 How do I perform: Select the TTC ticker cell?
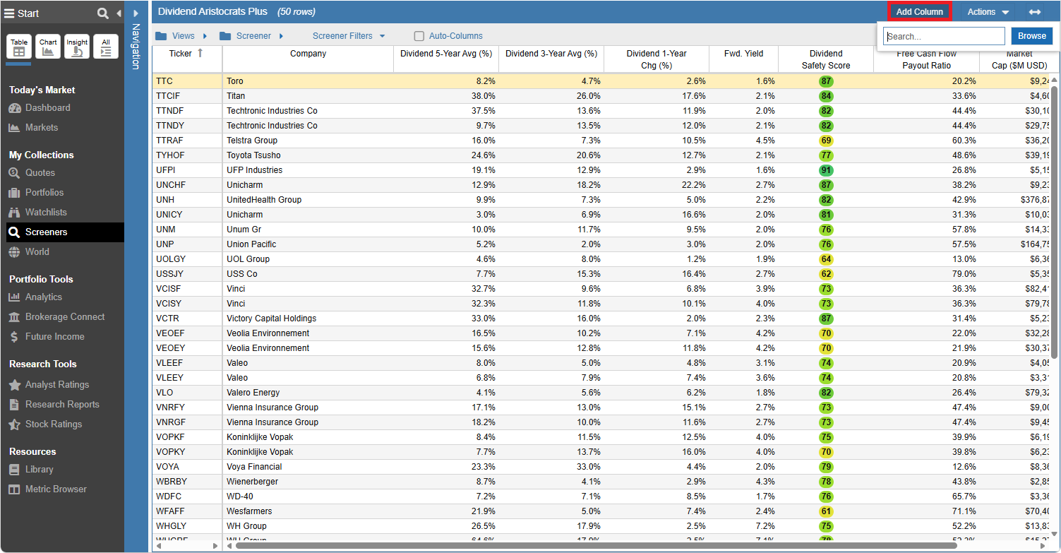coord(187,81)
